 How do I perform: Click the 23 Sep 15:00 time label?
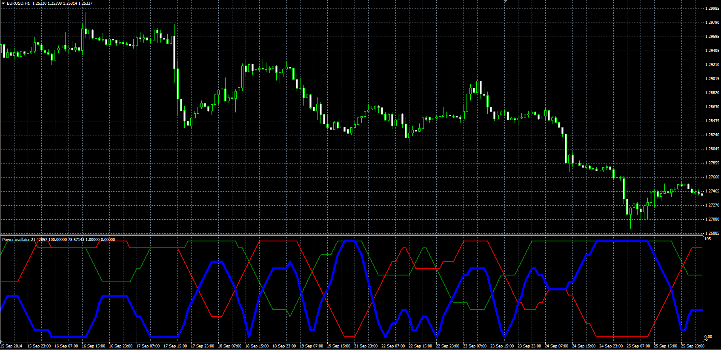point(502,346)
